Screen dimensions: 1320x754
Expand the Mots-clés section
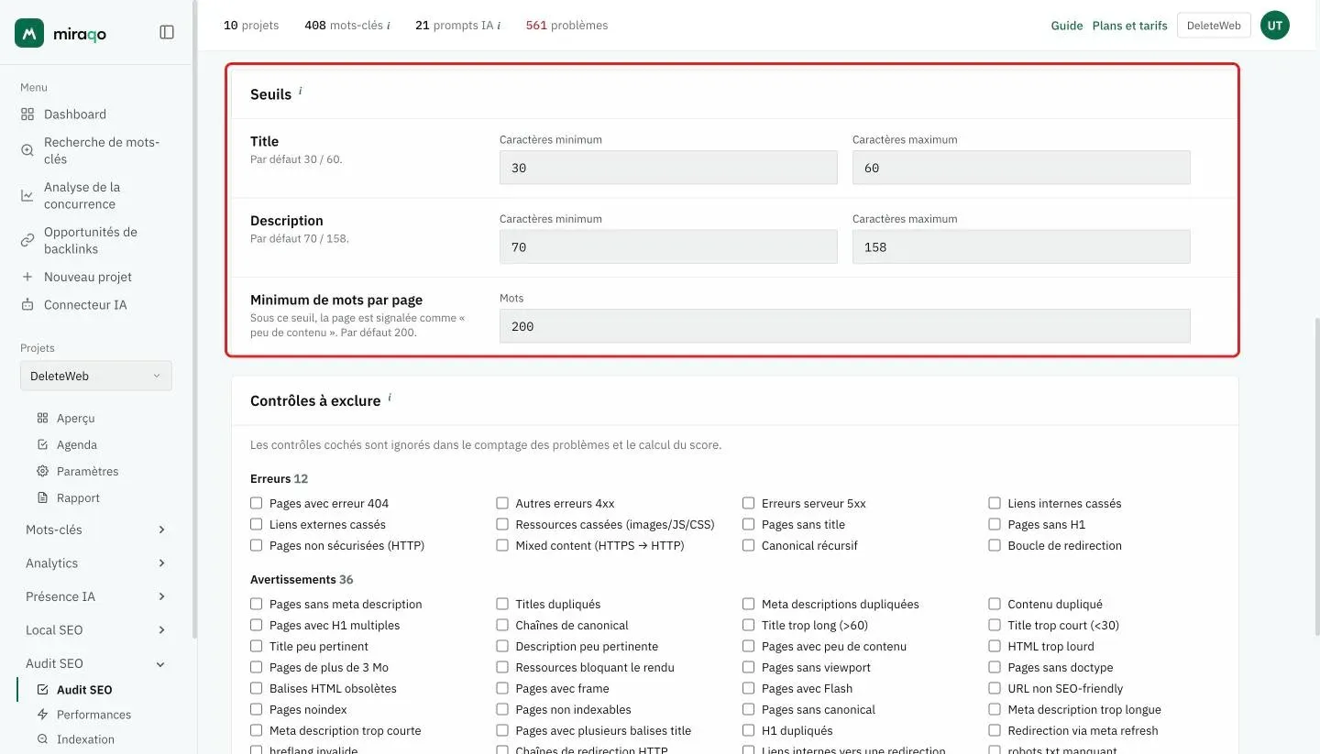[96, 530]
